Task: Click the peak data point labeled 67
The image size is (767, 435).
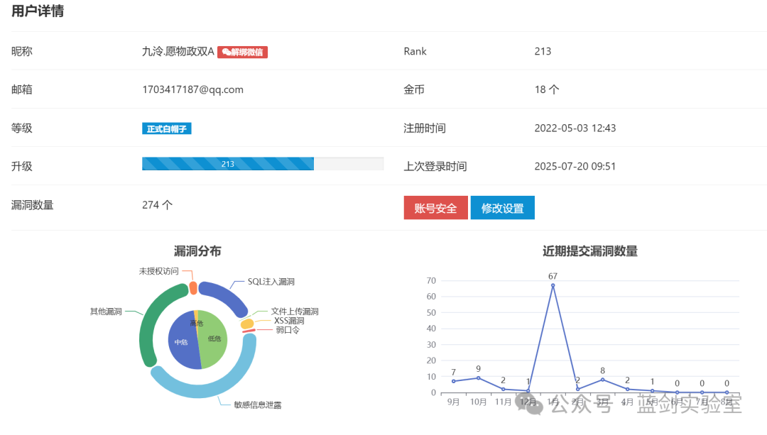Action: pyautogui.click(x=553, y=285)
